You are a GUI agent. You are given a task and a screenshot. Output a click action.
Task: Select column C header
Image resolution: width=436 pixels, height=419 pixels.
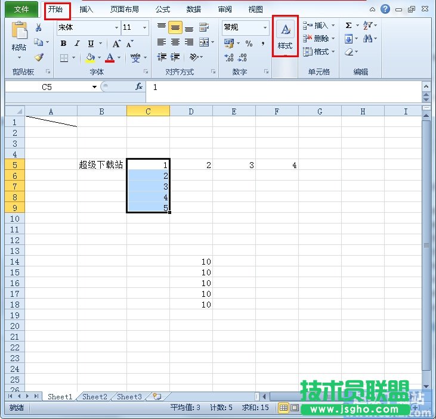(x=148, y=111)
